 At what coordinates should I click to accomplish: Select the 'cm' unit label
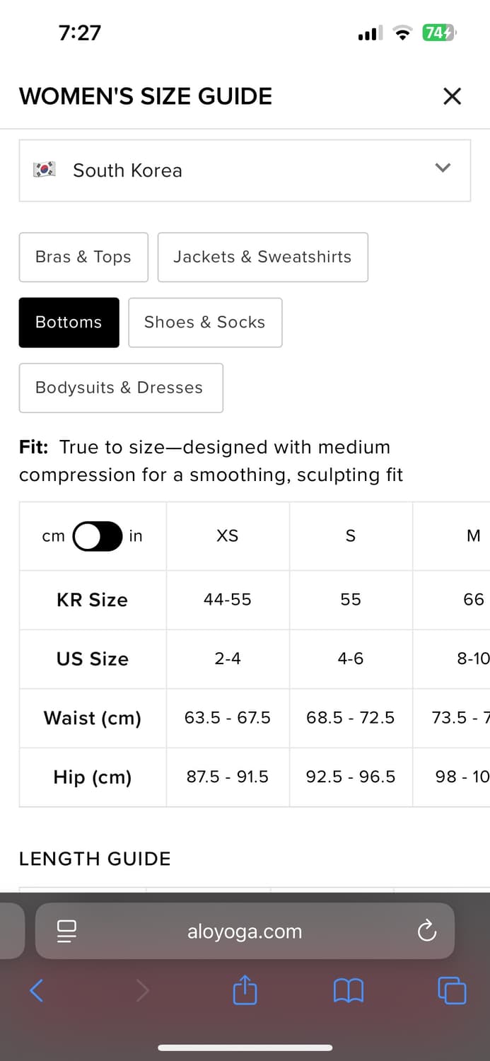[x=54, y=536]
